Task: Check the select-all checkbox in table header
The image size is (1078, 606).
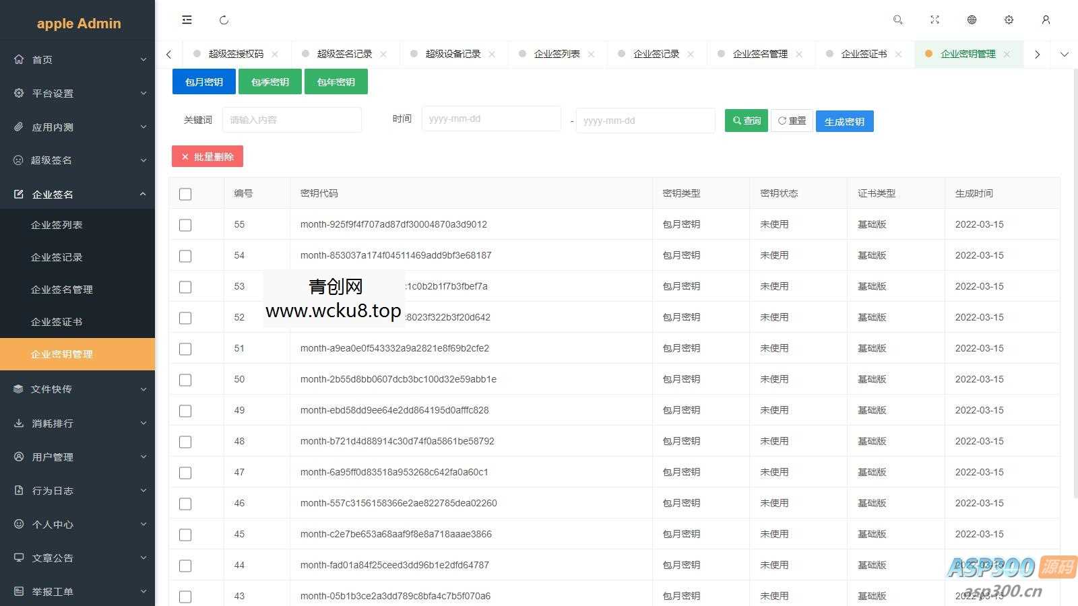Action: [185, 194]
